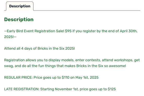The image size is (144, 96).
Task: Click the Early Bird Event Registration Sale text
Action: (x=35, y=31)
